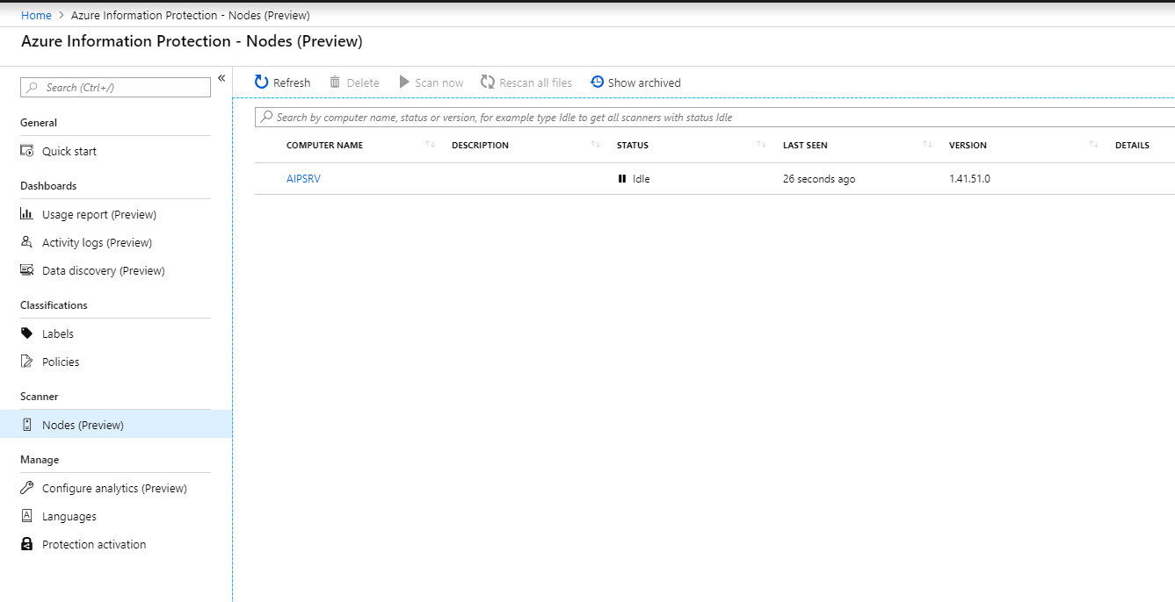This screenshot has width=1175, height=602.
Task: Click the magnifier icon in sidebar search
Action: (33, 88)
